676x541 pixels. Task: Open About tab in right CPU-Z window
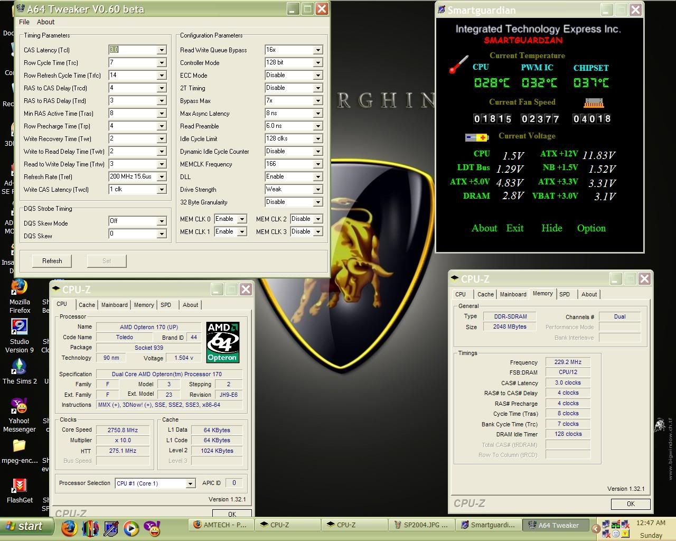pos(589,294)
